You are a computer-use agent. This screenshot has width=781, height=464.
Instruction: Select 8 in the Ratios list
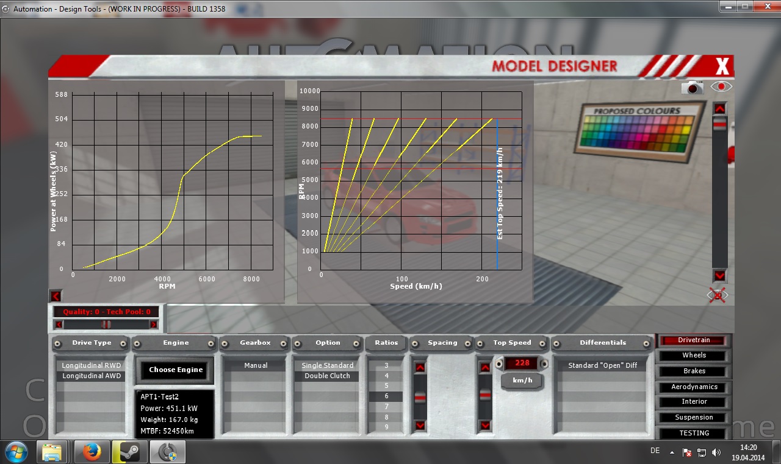coord(386,417)
